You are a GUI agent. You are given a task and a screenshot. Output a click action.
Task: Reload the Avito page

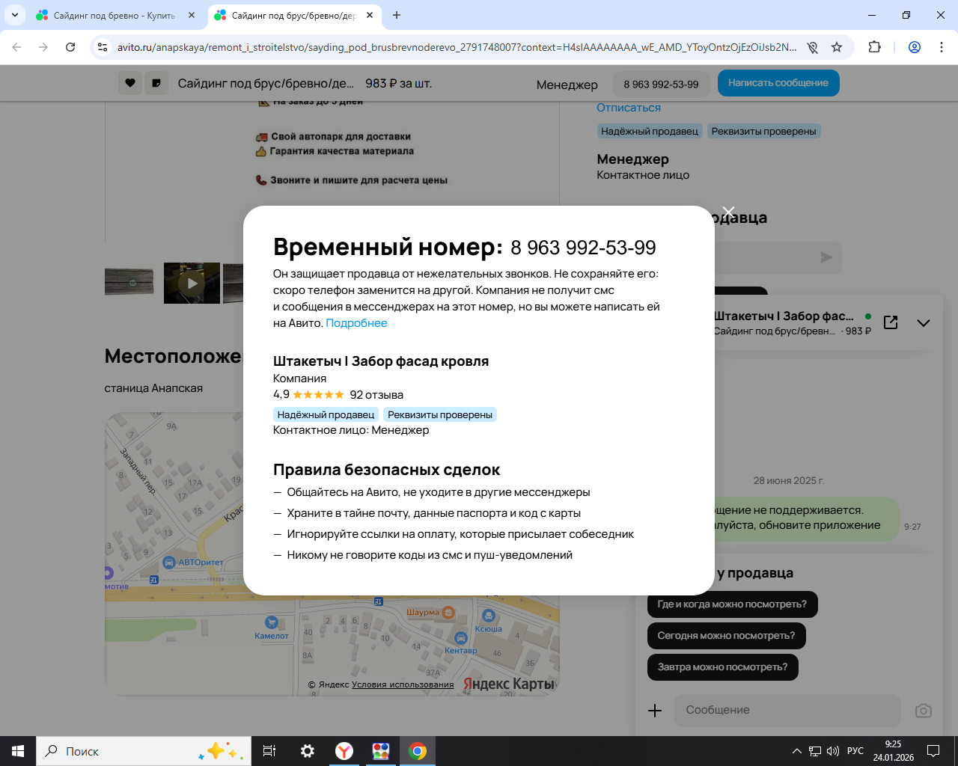pos(70,47)
